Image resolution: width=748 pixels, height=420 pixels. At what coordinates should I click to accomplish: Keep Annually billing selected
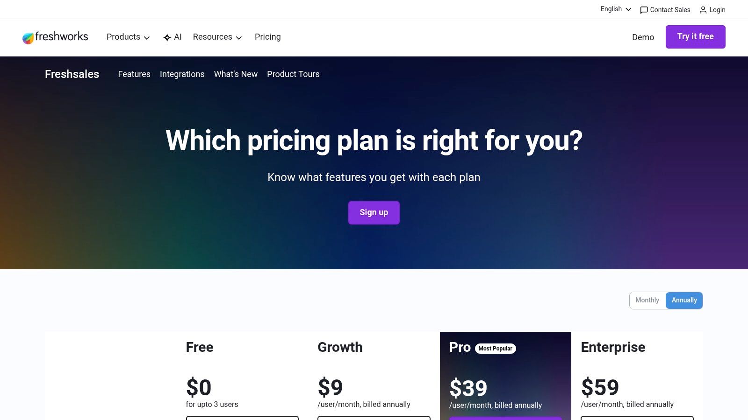pos(684,300)
